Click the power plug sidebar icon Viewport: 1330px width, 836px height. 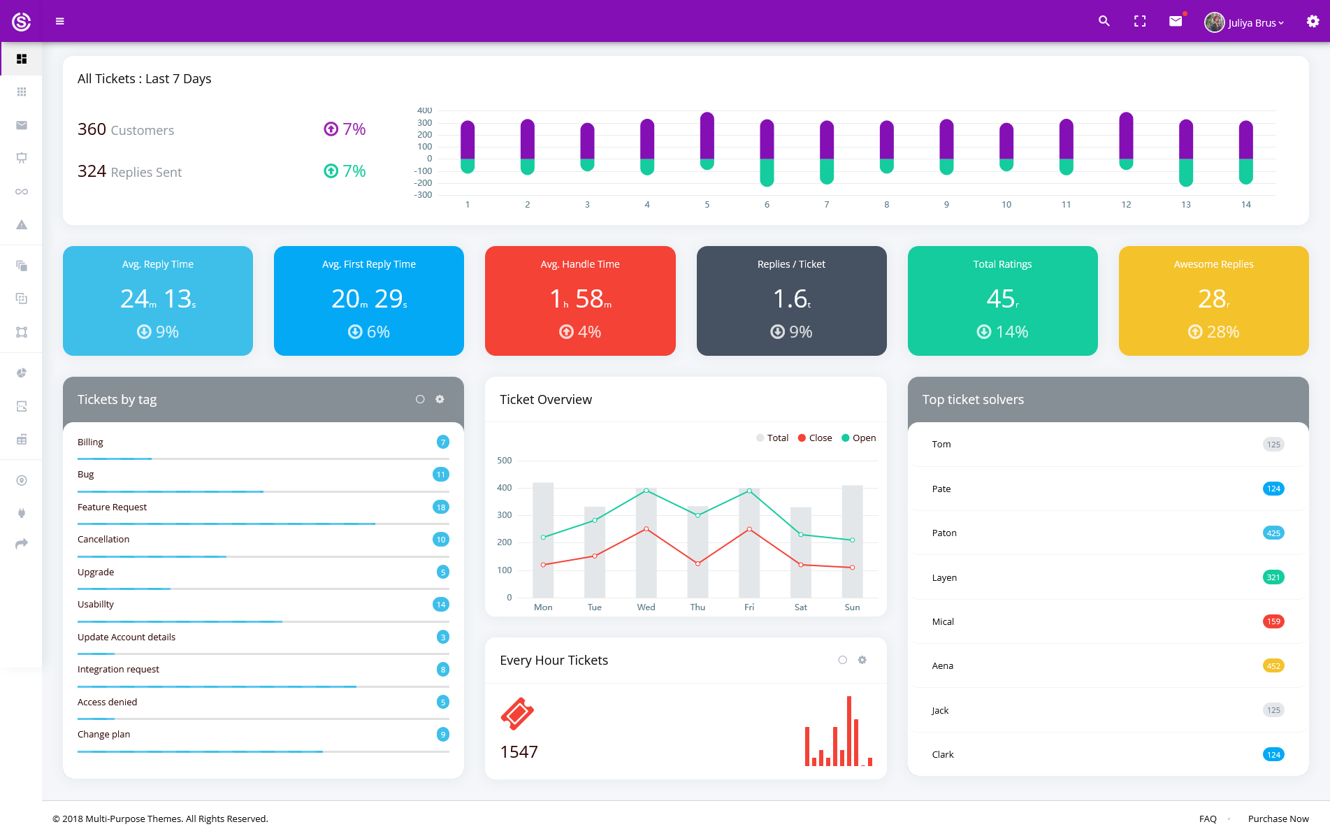tap(22, 513)
